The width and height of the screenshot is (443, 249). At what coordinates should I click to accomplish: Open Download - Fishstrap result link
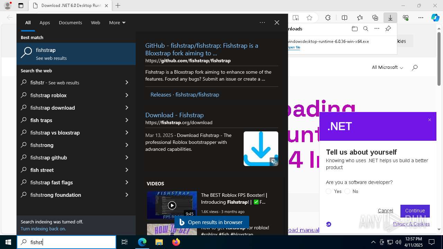pyautogui.click(x=174, y=115)
